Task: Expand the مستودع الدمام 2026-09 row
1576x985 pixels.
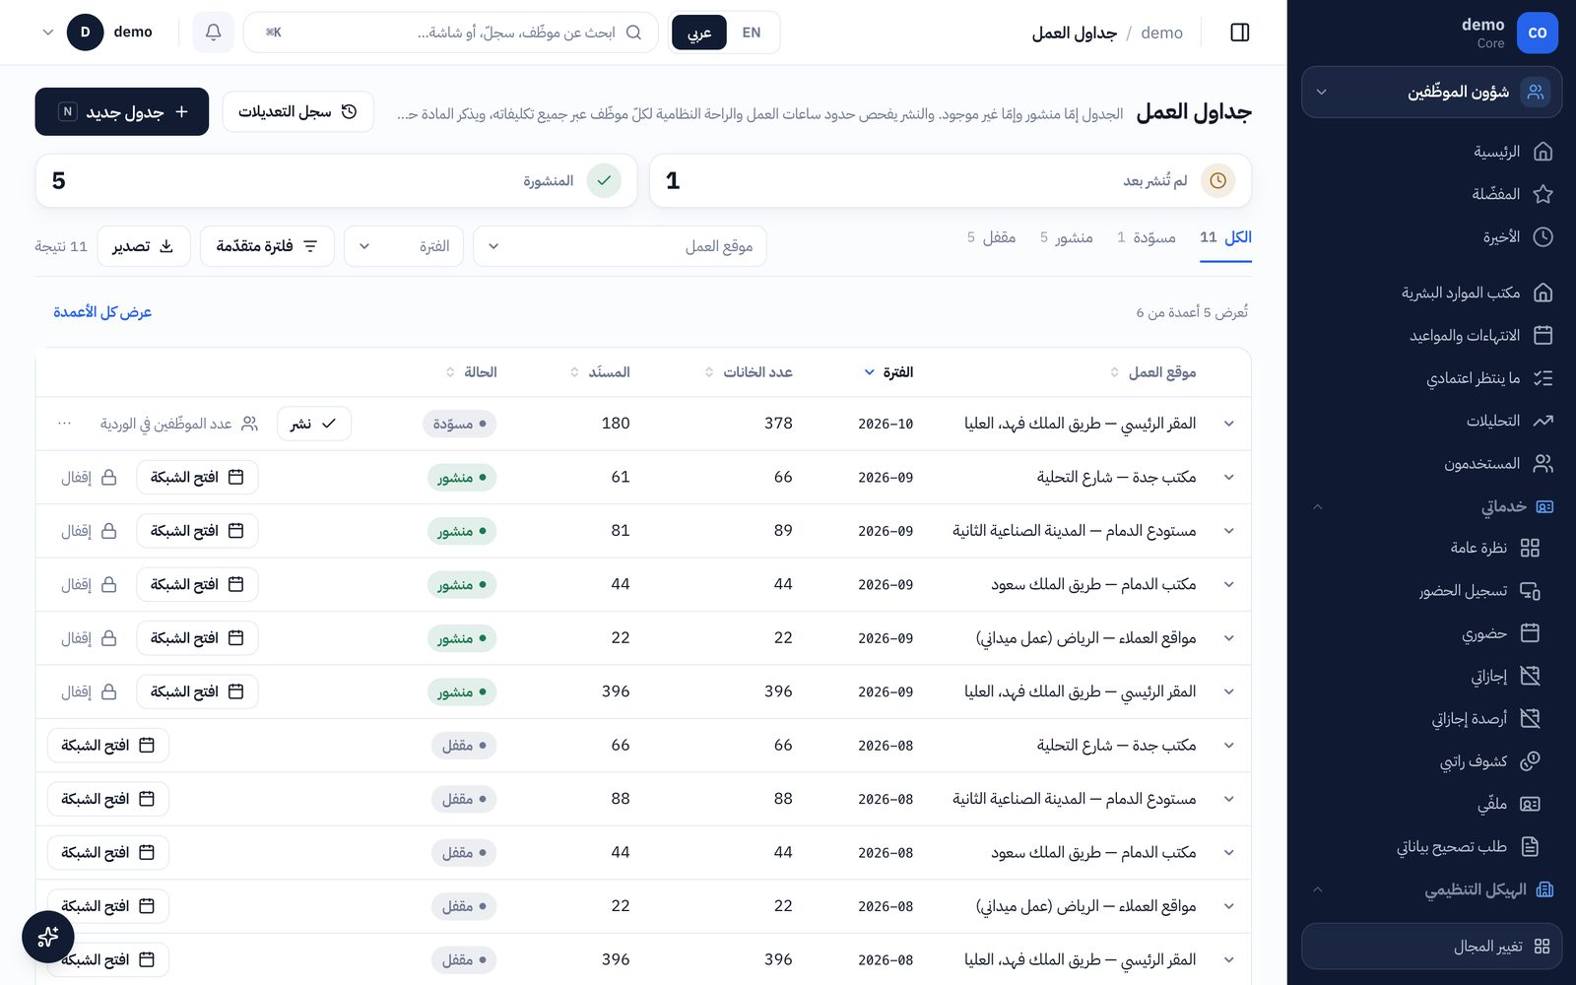Action: tap(1229, 531)
